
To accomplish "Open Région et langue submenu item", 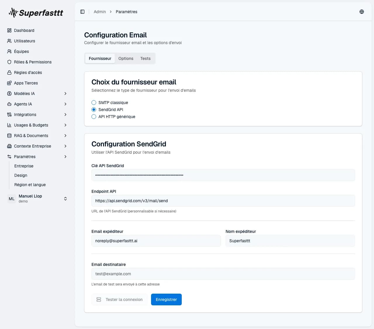I will coord(30,185).
